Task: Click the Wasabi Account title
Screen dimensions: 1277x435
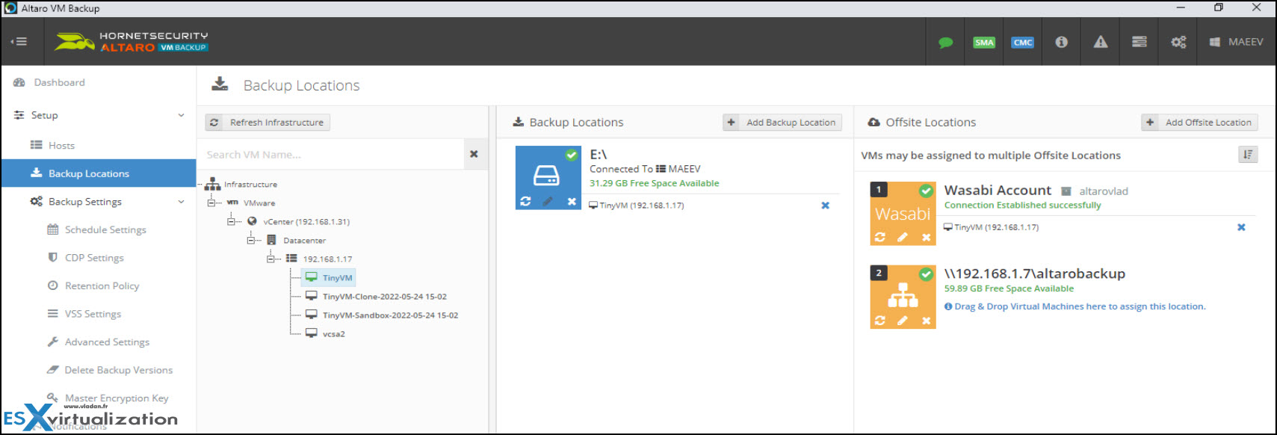Action: pyautogui.click(x=998, y=191)
